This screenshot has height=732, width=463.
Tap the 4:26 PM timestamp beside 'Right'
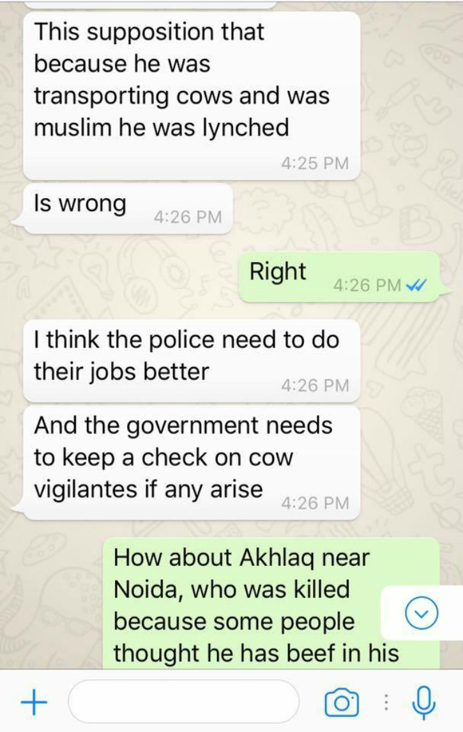click(367, 284)
